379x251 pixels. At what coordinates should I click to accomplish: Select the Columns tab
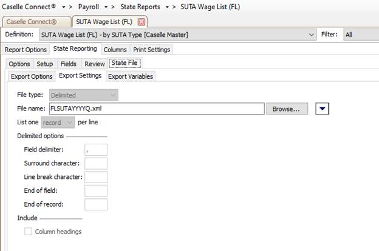pyautogui.click(x=115, y=49)
